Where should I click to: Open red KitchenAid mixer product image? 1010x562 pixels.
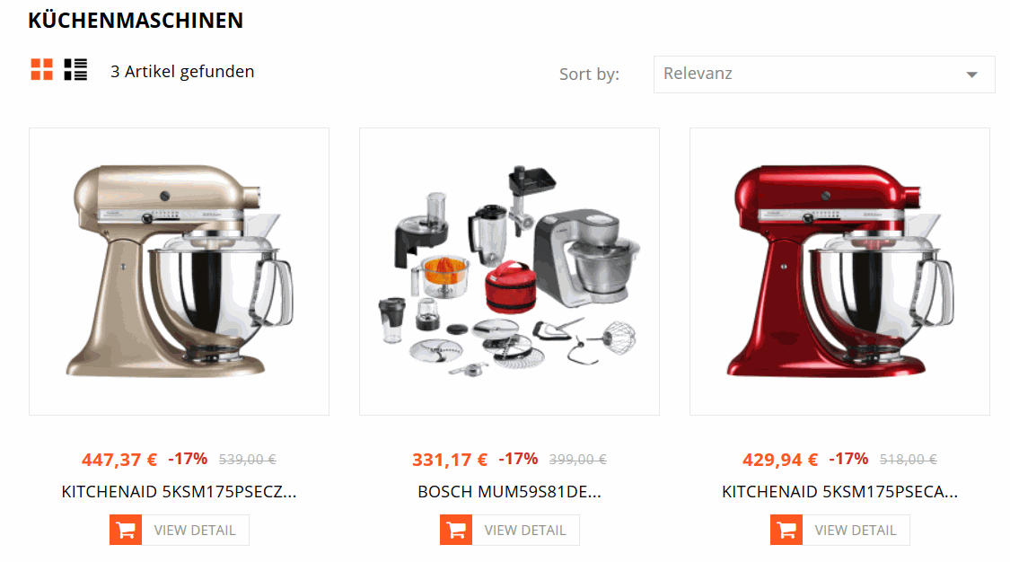[840, 271]
